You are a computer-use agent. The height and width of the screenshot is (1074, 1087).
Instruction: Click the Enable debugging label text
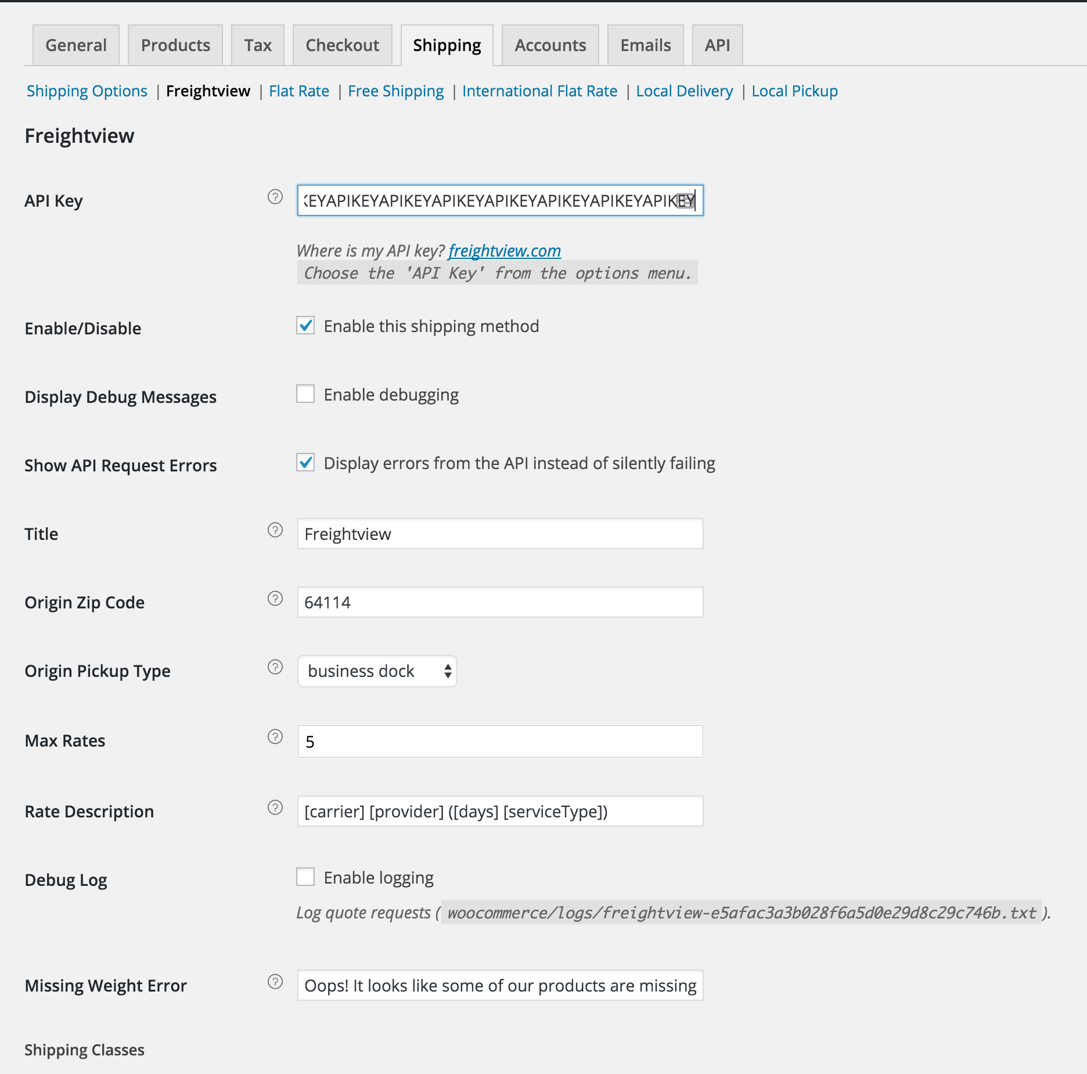click(391, 395)
